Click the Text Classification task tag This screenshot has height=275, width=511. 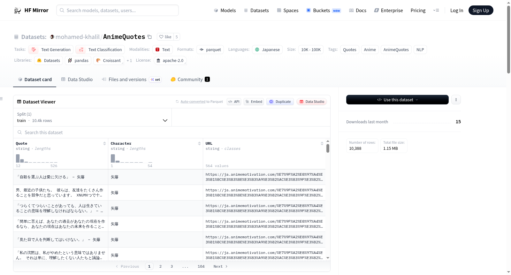click(x=100, y=50)
